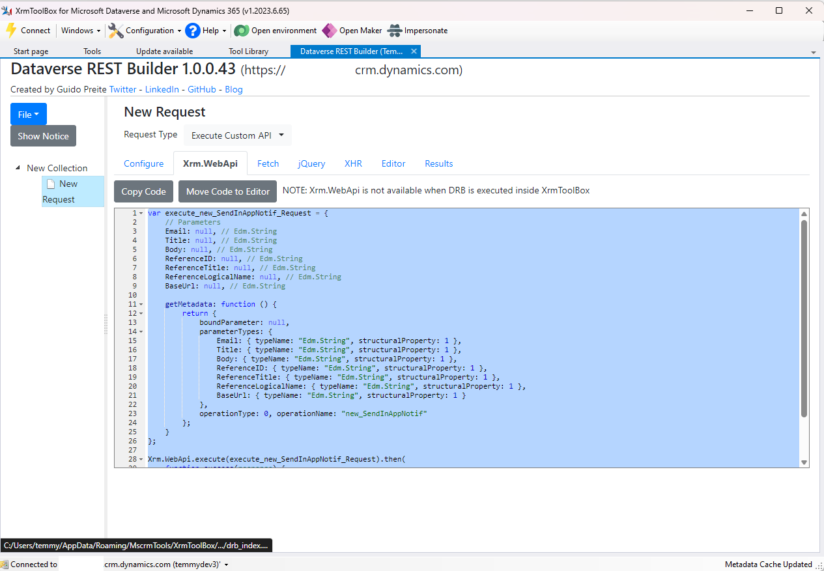The image size is (824, 571).
Task: Close the Dataverse REST Builder tab
Action: pyautogui.click(x=414, y=51)
